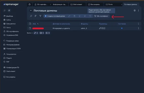Click the admin_1 owner cell
Screen dimensions: 144x93
(84, 28)
